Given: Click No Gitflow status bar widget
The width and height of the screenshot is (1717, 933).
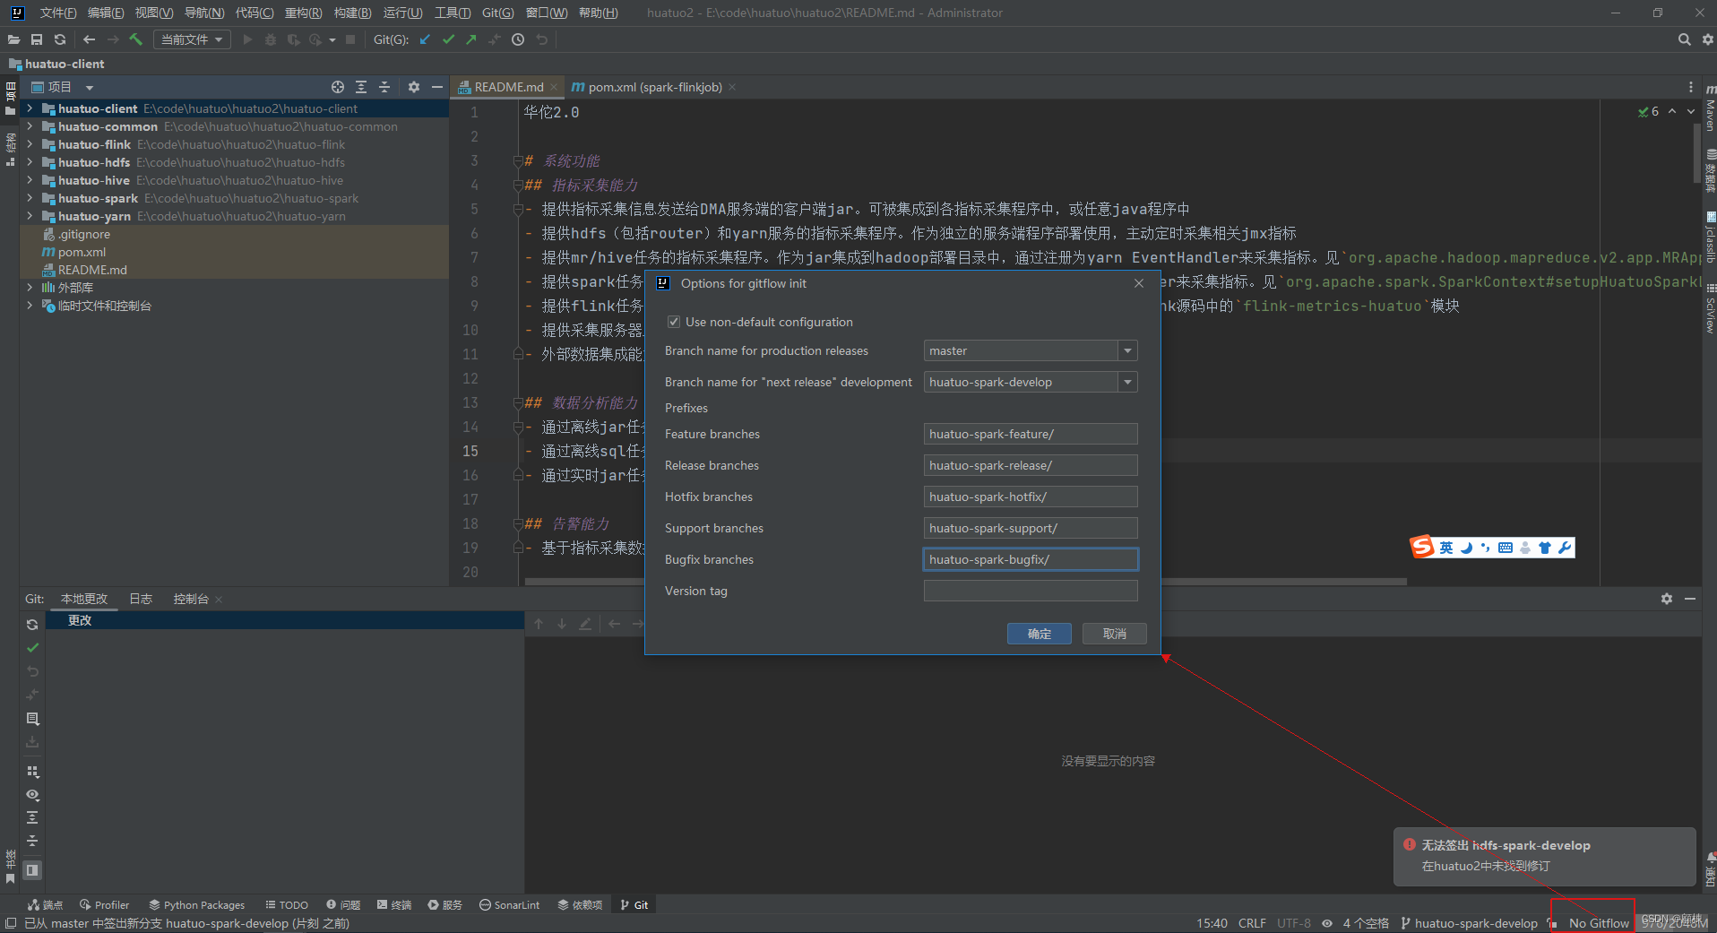Looking at the screenshot, I should pyautogui.click(x=1599, y=923).
